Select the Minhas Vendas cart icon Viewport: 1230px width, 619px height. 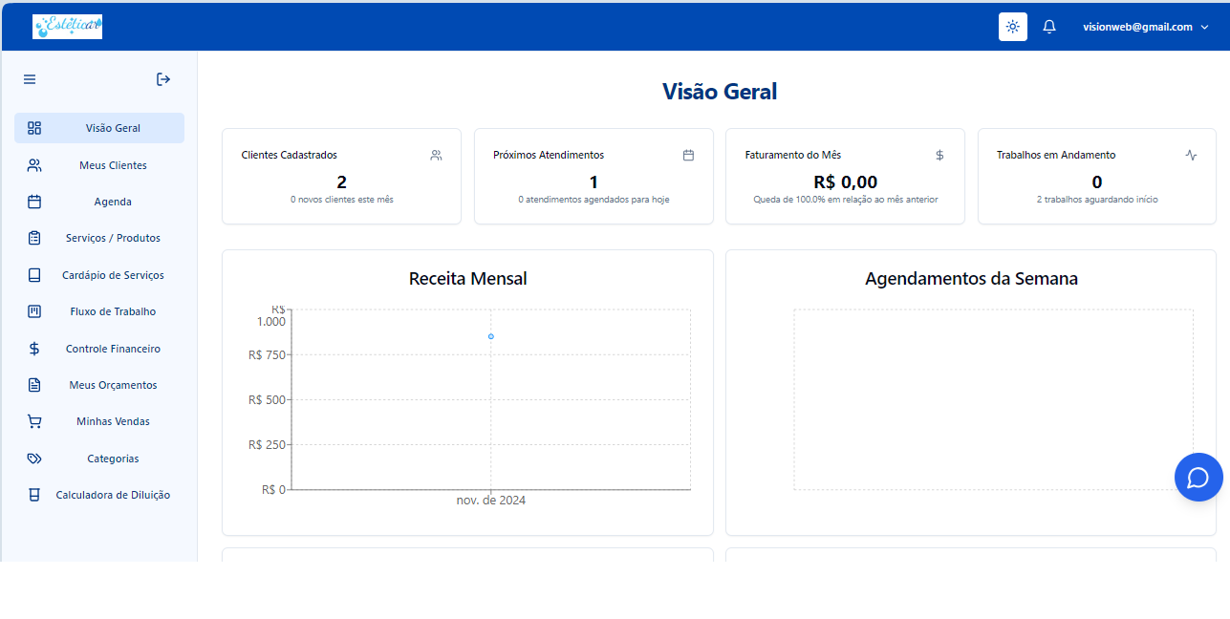point(34,421)
